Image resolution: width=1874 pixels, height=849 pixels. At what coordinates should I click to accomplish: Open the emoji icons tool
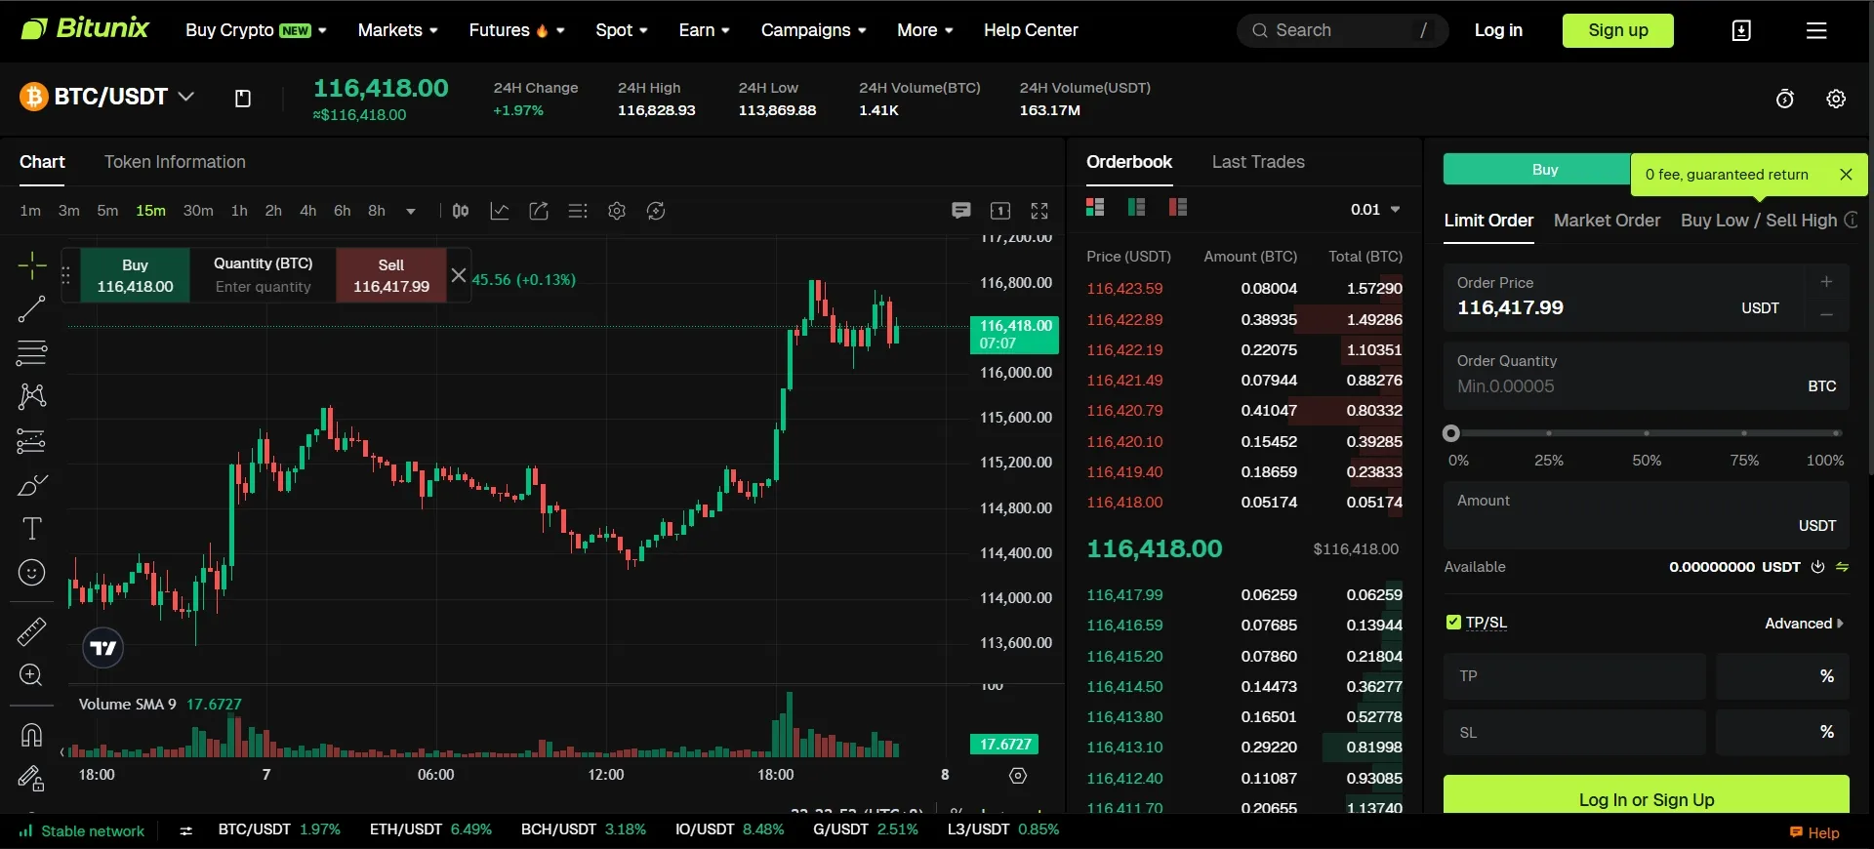[31, 572]
